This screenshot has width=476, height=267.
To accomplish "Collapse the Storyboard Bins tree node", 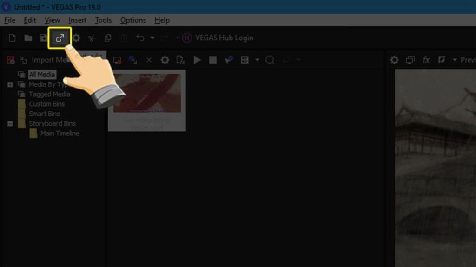I will click(x=10, y=123).
